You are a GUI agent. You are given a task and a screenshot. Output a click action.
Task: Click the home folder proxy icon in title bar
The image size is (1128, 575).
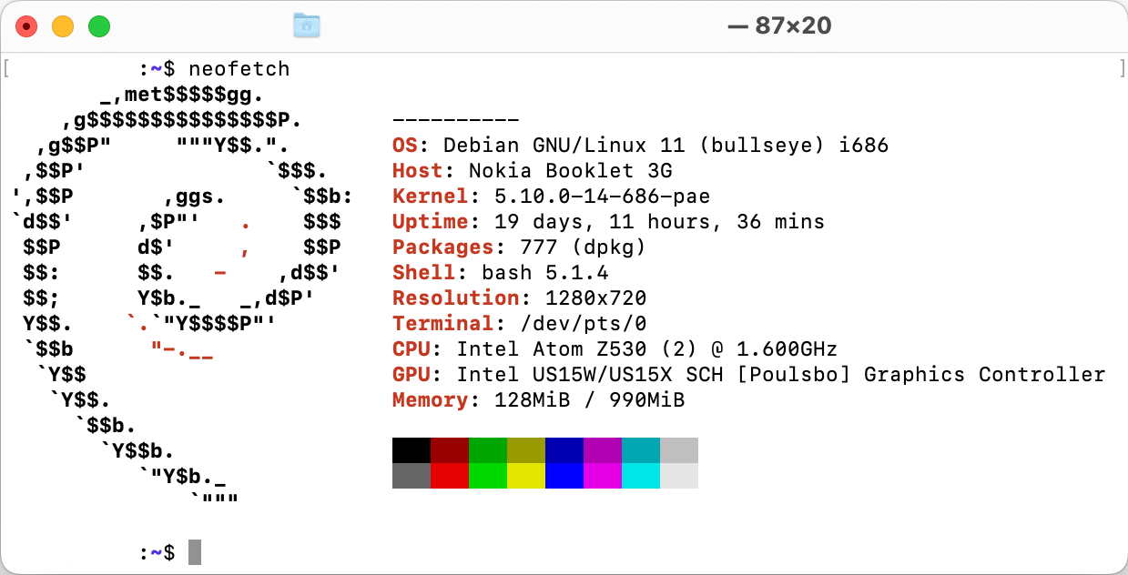307,25
